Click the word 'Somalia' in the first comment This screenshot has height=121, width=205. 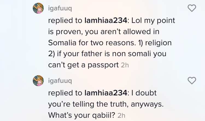coord(63,43)
